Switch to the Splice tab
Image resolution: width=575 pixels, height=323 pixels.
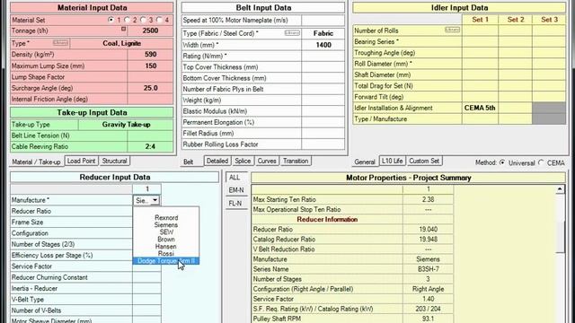coord(243,161)
